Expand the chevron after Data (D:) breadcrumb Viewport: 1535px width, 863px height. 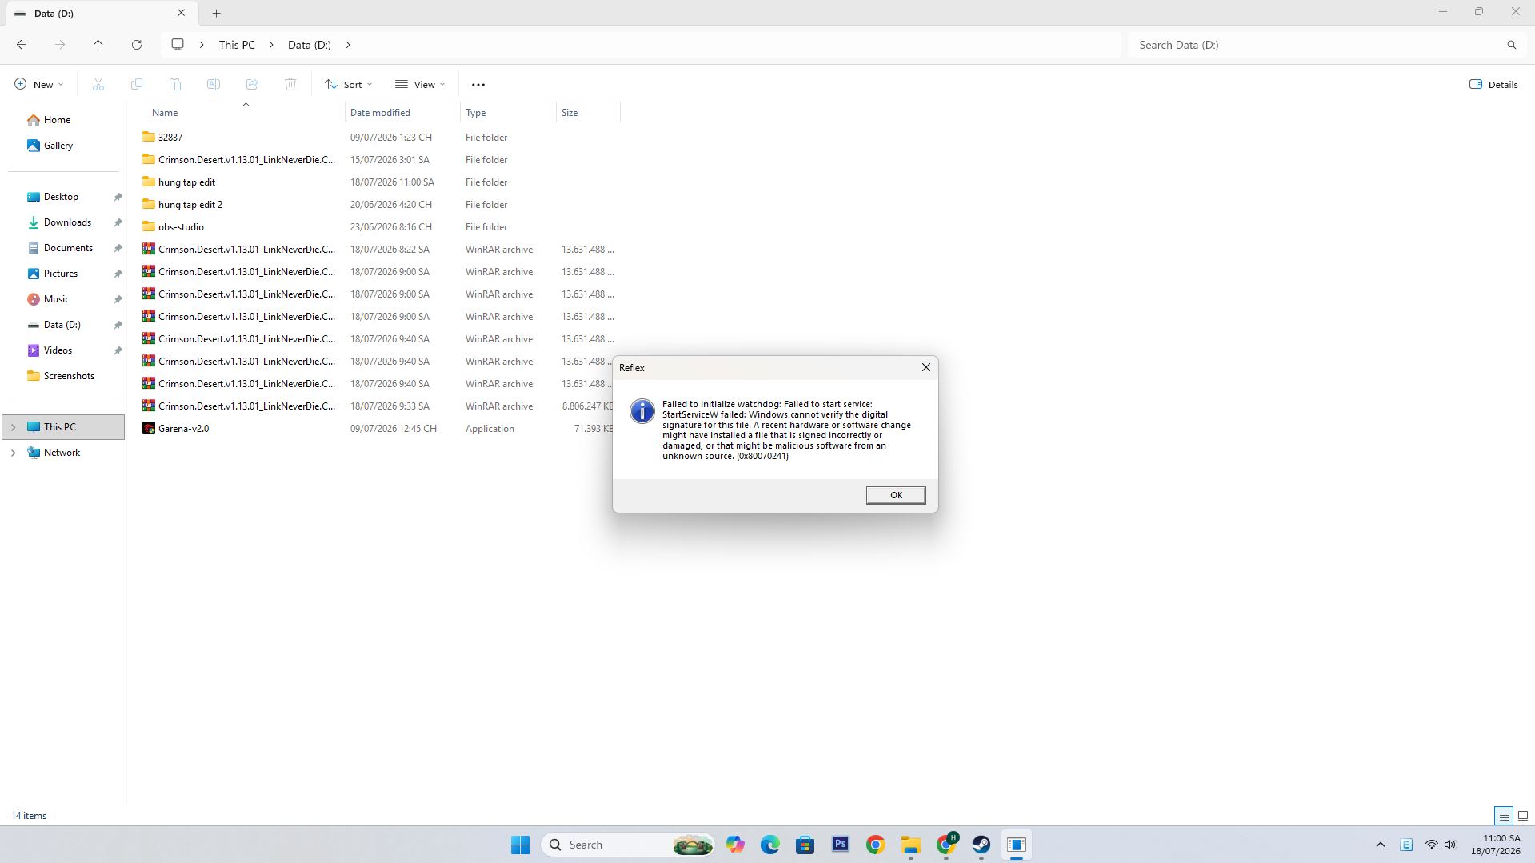click(348, 45)
